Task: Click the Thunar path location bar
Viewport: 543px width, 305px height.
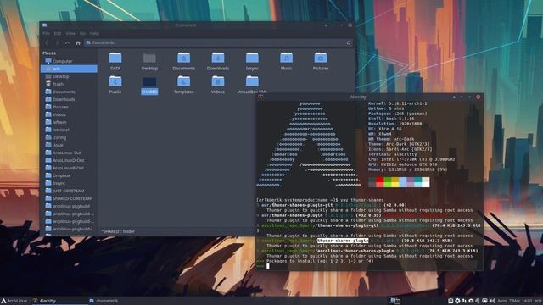Action: 219,43
